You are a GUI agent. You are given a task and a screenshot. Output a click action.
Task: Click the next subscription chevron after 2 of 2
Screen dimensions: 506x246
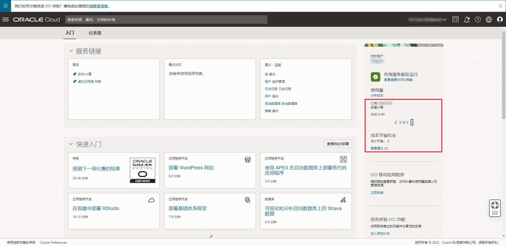coord(412,122)
